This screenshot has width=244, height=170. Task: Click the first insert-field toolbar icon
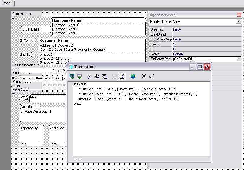(x=72, y=76)
